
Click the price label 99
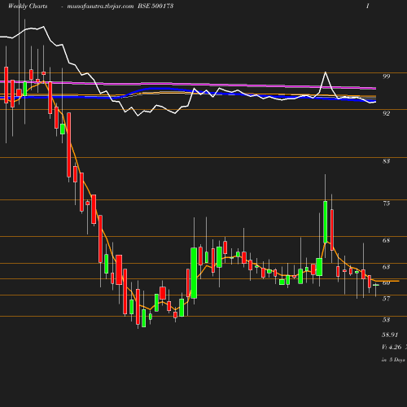(387, 77)
